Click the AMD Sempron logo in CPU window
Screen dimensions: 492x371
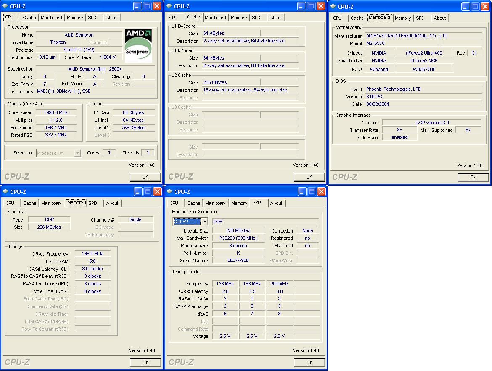coord(138,45)
